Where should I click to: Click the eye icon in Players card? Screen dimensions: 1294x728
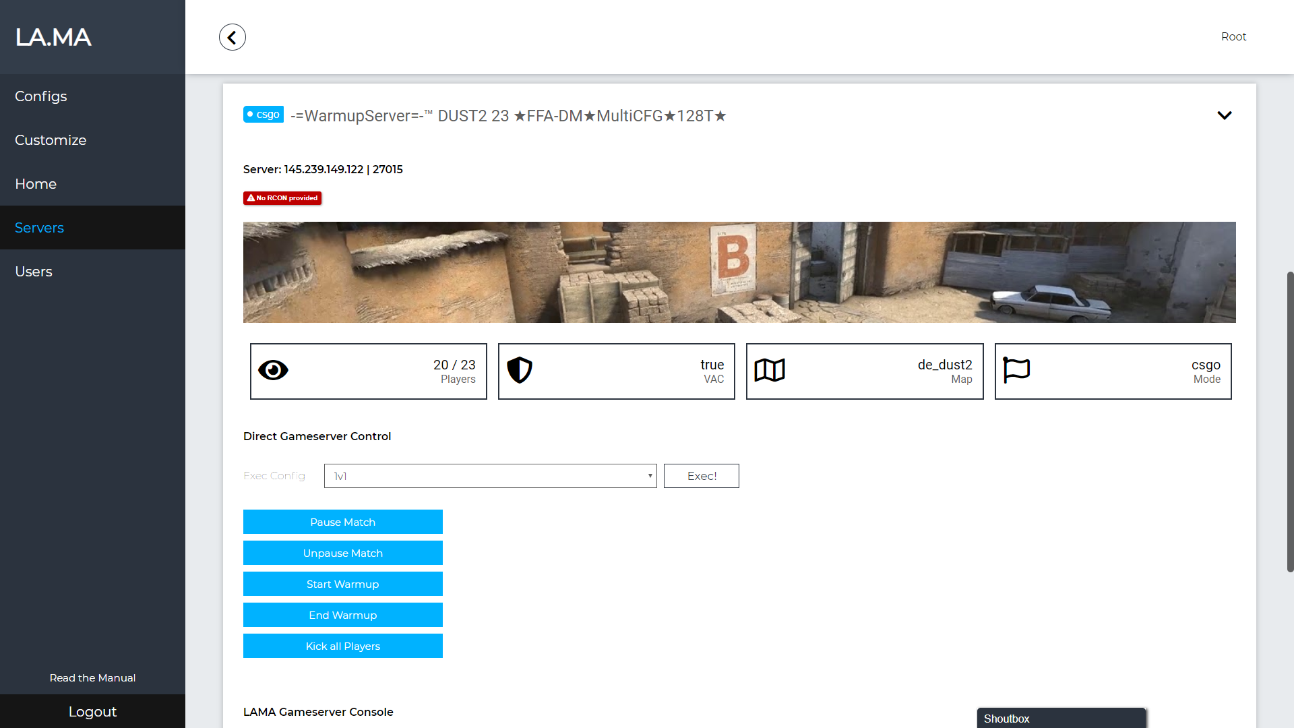click(x=273, y=370)
